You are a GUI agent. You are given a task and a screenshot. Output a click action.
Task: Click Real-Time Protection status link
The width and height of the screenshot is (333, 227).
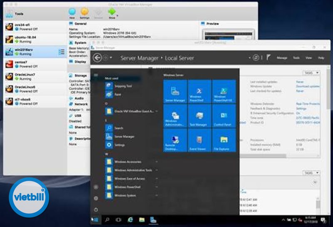coord(308,104)
